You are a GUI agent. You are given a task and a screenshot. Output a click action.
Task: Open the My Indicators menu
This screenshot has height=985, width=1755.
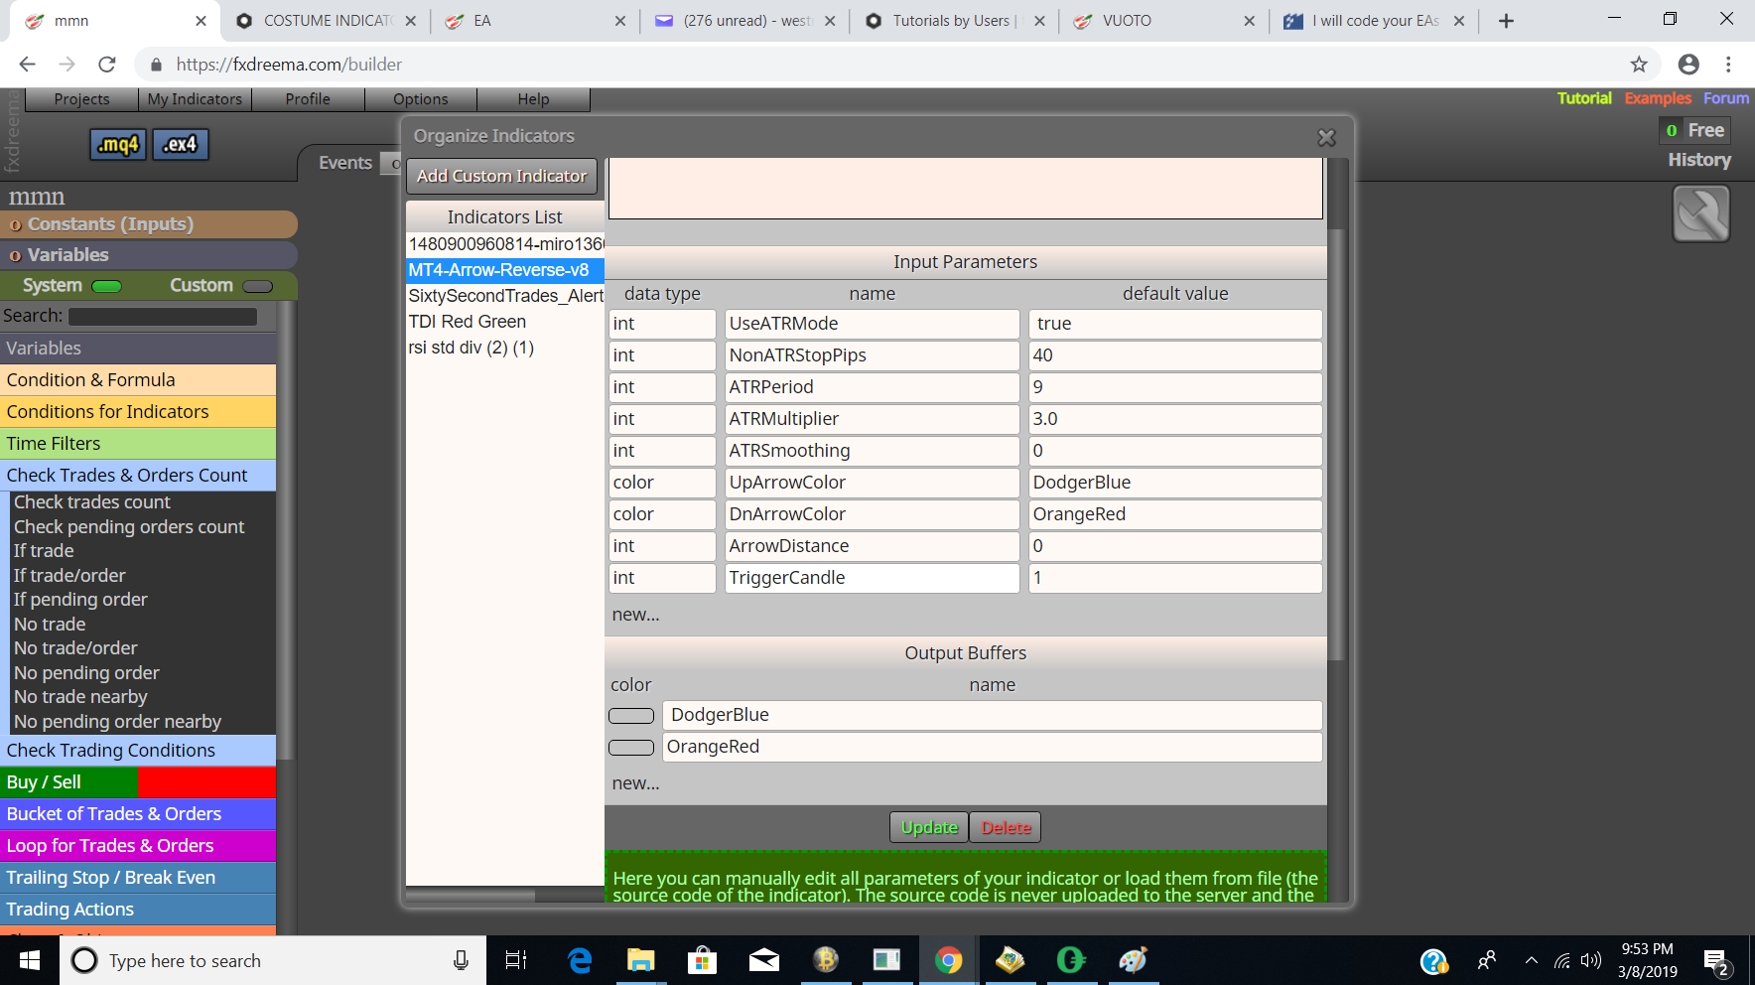pyautogui.click(x=195, y=99)
